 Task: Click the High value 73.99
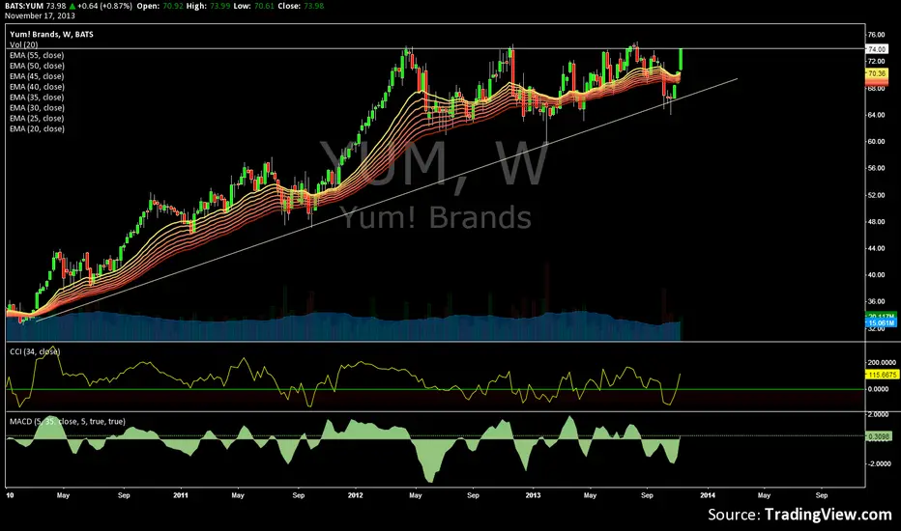coord(218,6)
